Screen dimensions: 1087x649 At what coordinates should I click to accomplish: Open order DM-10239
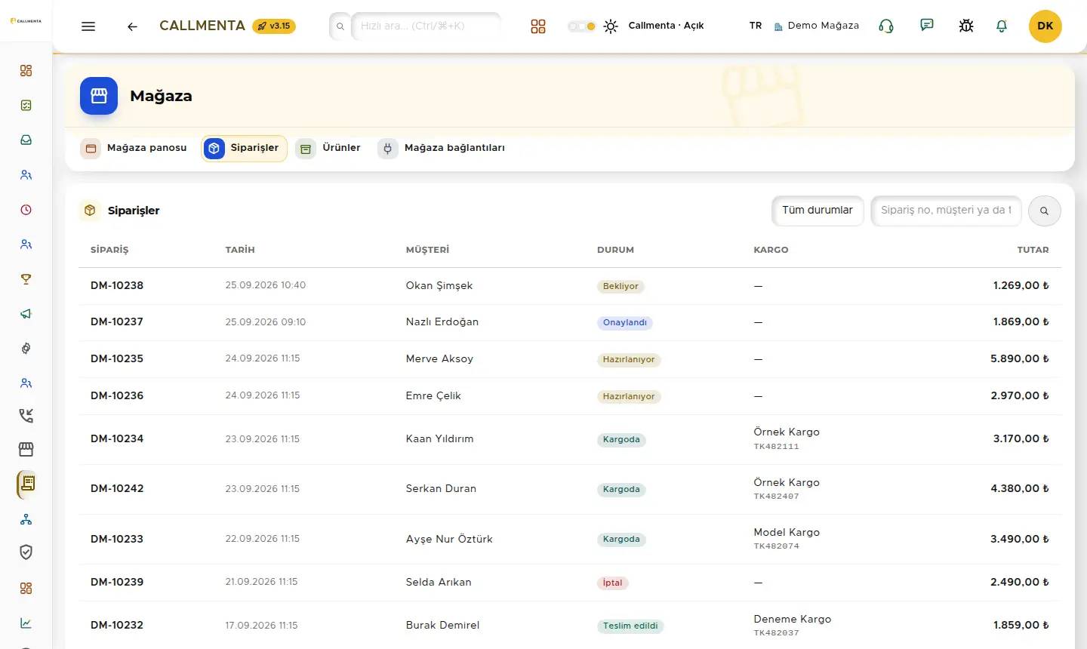pyautogui.click(x=117, y=583)
